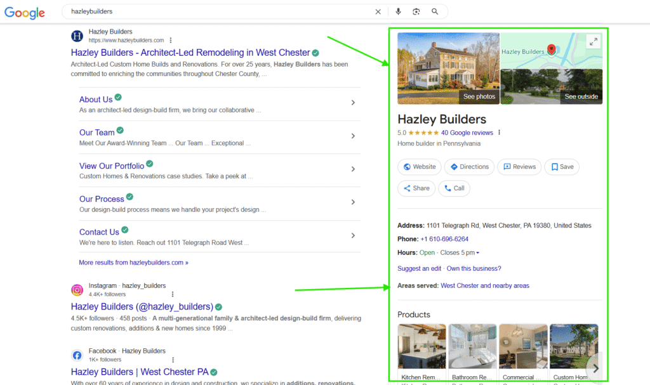Click the Instagram icon beside hazley_builders result
Image resolution: width=650 pixels, height=385 pixels.
pyautogui.click(x=77, y=290)
